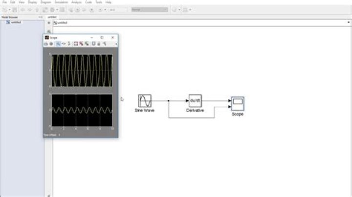Open Scope parameters gear icon
352x197 pixels.
pos(50,43)
